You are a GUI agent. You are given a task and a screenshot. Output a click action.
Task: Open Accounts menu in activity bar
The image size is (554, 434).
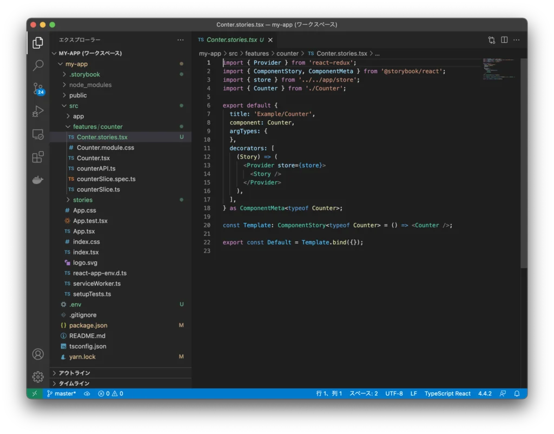[x=38, y=354]
